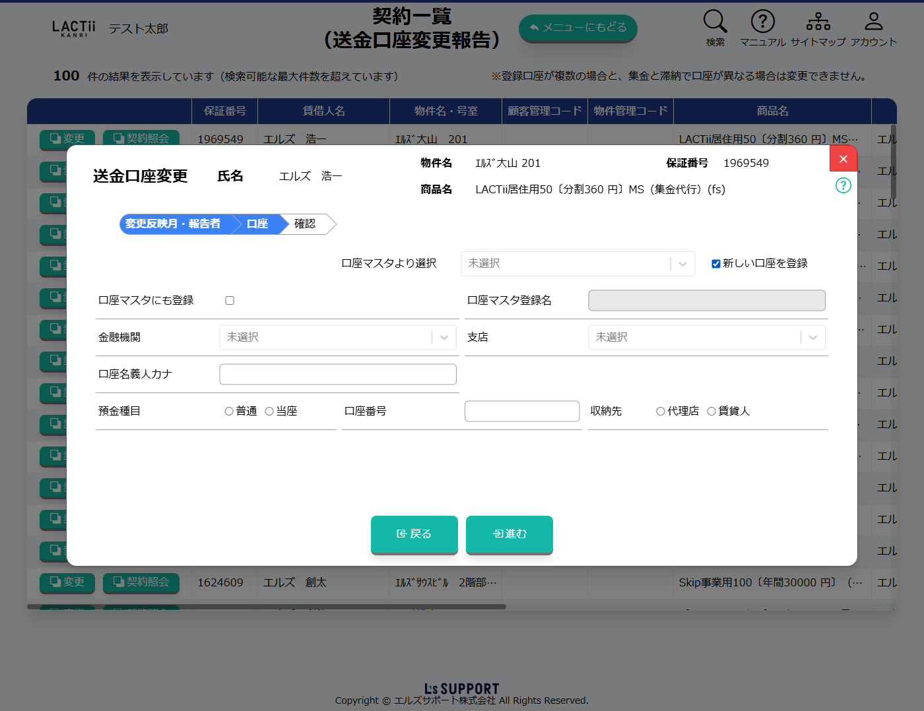924x711 pixels.
Task: Click the 口座名義人カナ input field
Action: pyautogui.click(x=338, y=375)
